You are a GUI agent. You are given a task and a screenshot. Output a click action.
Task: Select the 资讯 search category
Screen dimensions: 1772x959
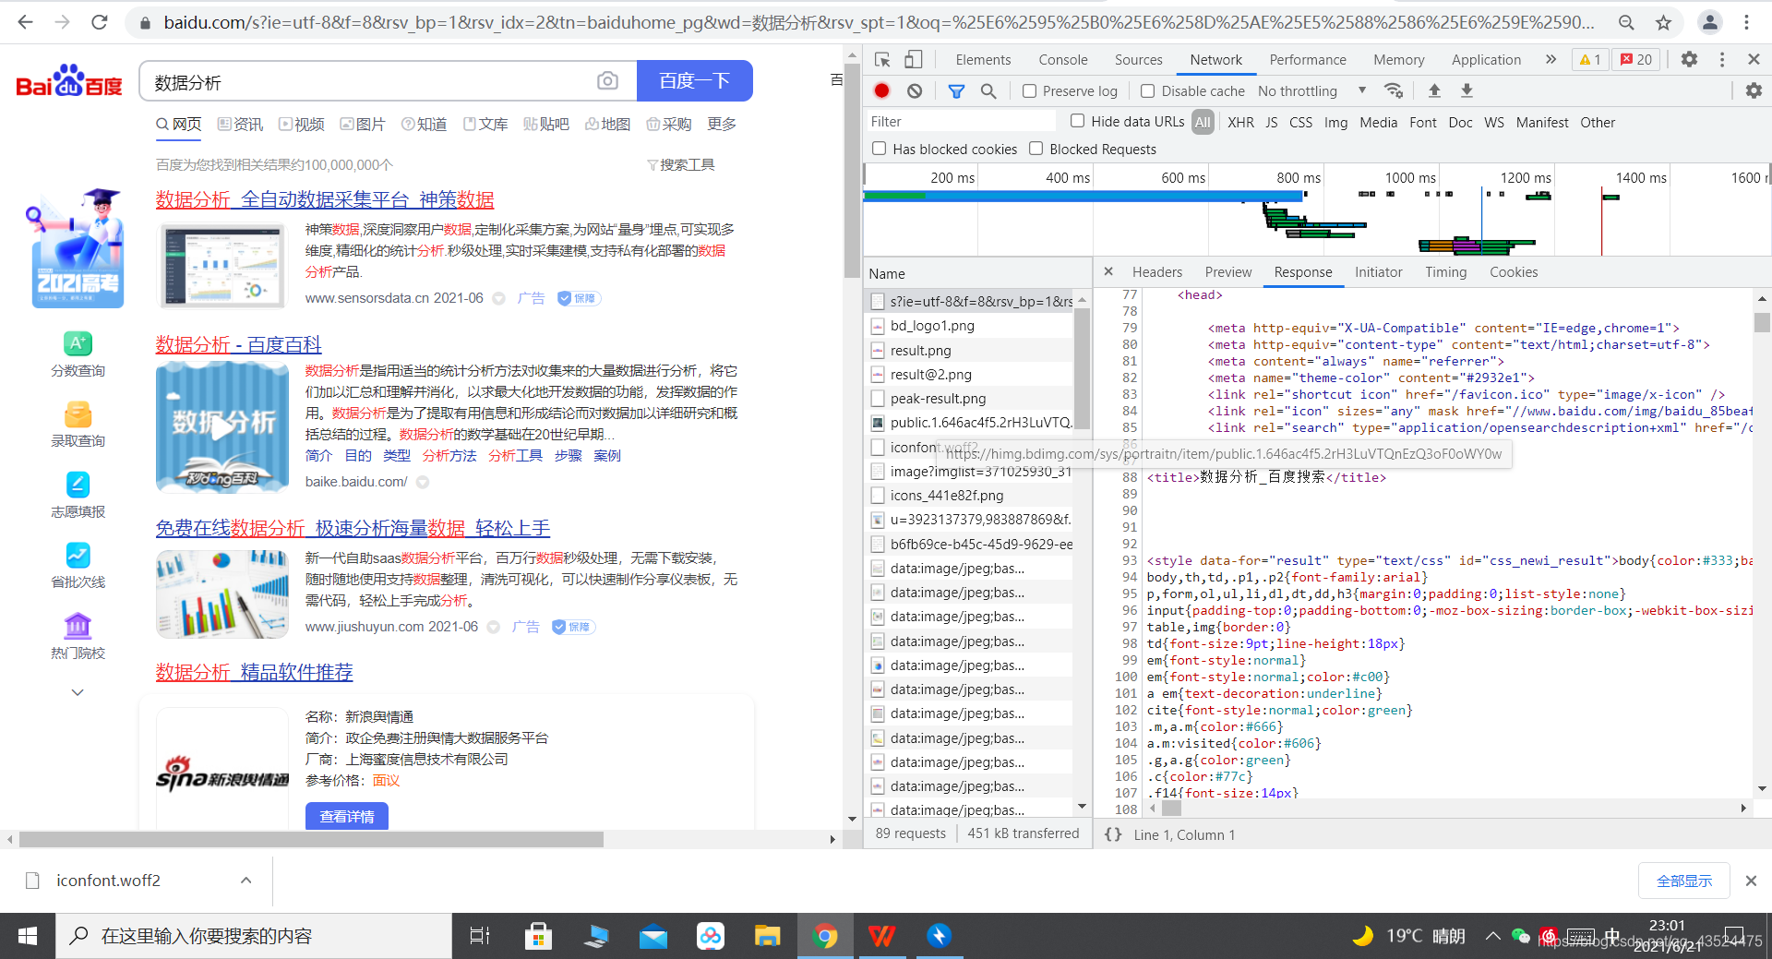click(240, 124)
